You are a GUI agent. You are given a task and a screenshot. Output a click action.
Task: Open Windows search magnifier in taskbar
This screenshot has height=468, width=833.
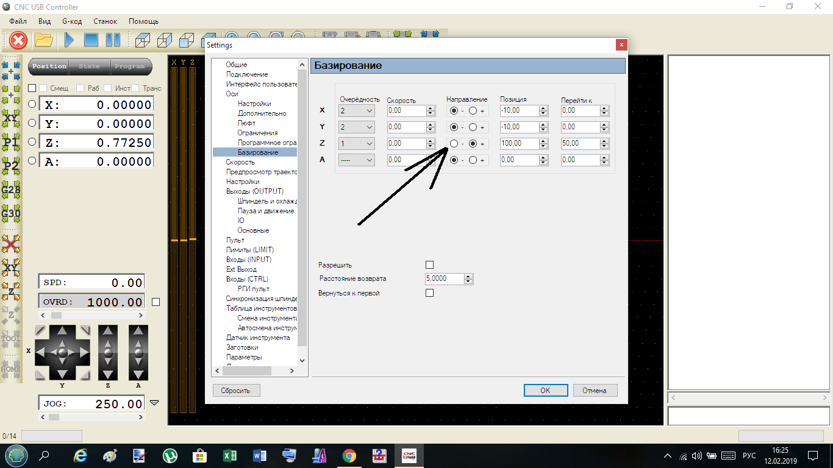pyautogui.click(x=44, y=456)
